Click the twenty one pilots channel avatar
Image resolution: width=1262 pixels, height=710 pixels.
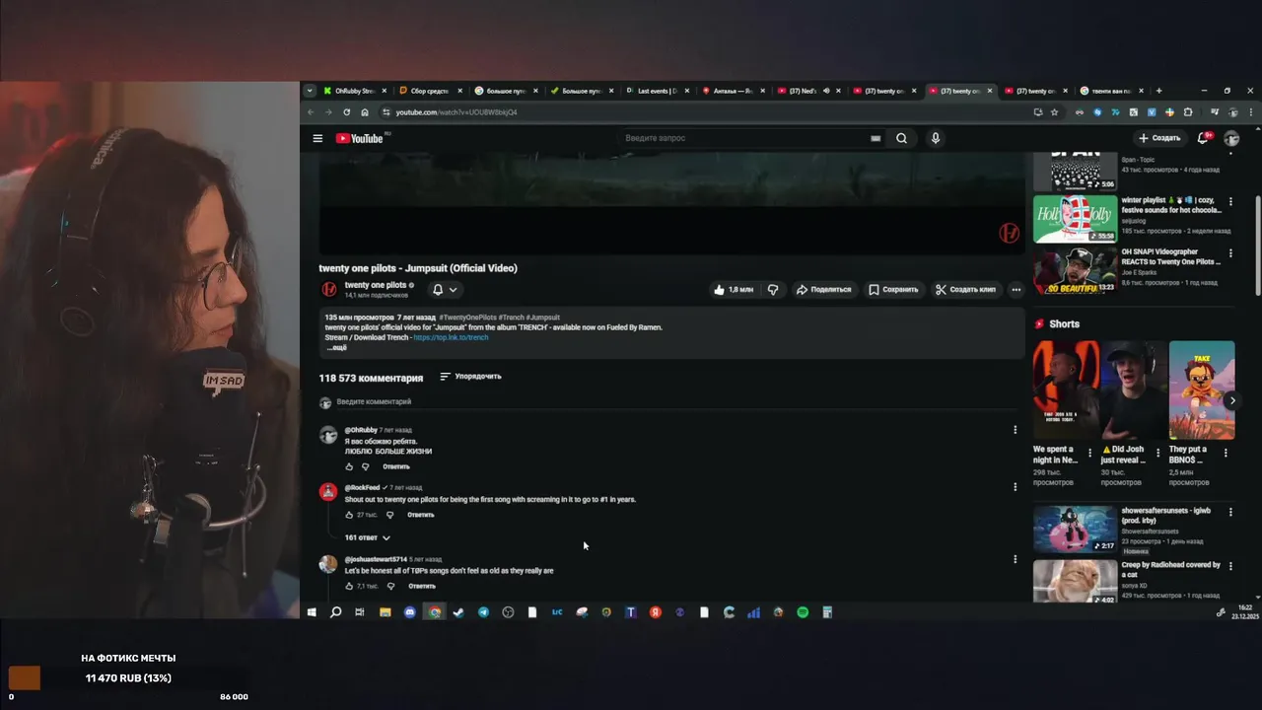click(x=329, y=289)
